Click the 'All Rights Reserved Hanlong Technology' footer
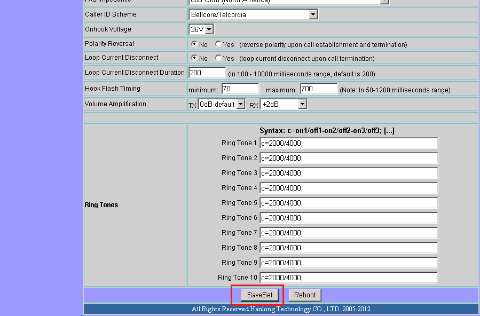The width and height of the screenshot is (480, 316). [281, 309]
